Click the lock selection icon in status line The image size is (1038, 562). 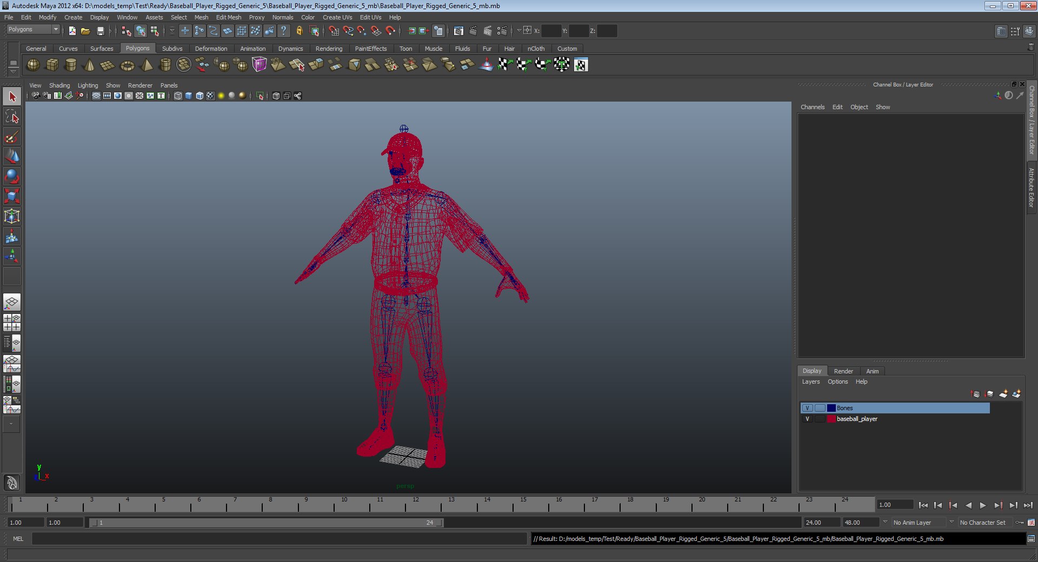click(x=299, y=31)
